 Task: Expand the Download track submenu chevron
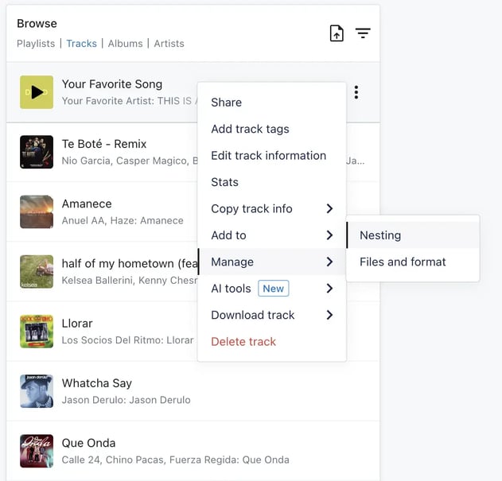tap(329, 316)
